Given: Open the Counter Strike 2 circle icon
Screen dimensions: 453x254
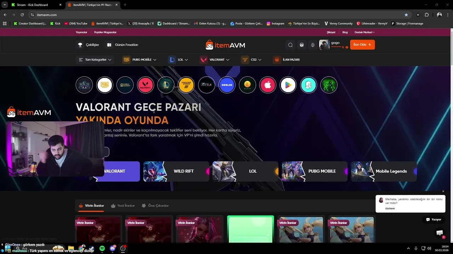Looking at the screenshot, I should [186, 85].
